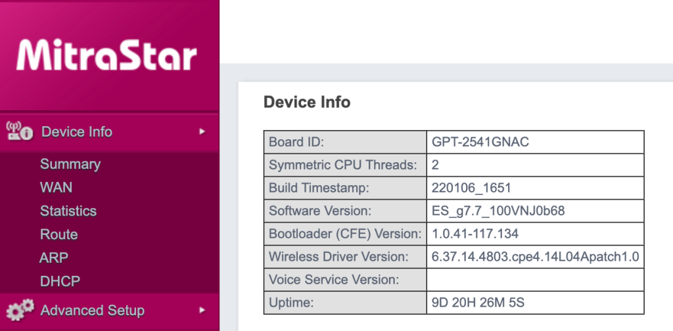The height and width of the screenshot is (331, 673).
Task: View the ARP table link
Action: [54, 258]
